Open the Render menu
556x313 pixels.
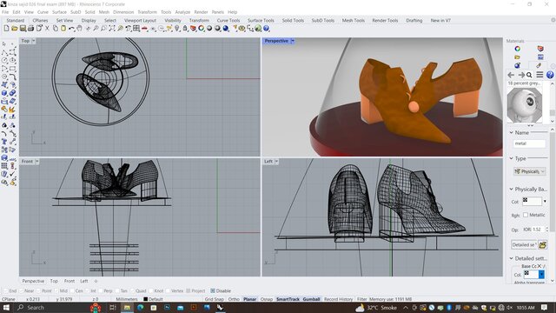click(201, 12)
